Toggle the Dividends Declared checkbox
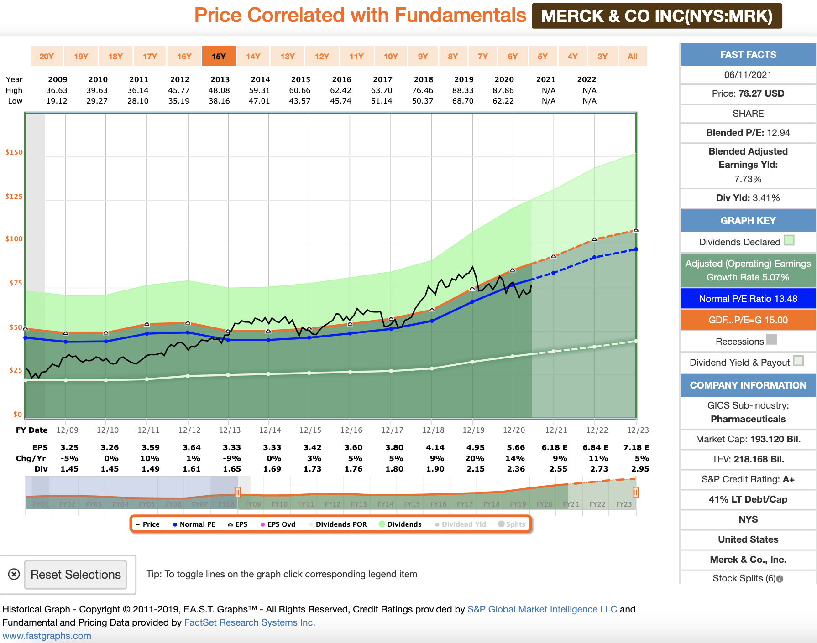This screenshot has height=643, width=817. (x=789, y=240)
